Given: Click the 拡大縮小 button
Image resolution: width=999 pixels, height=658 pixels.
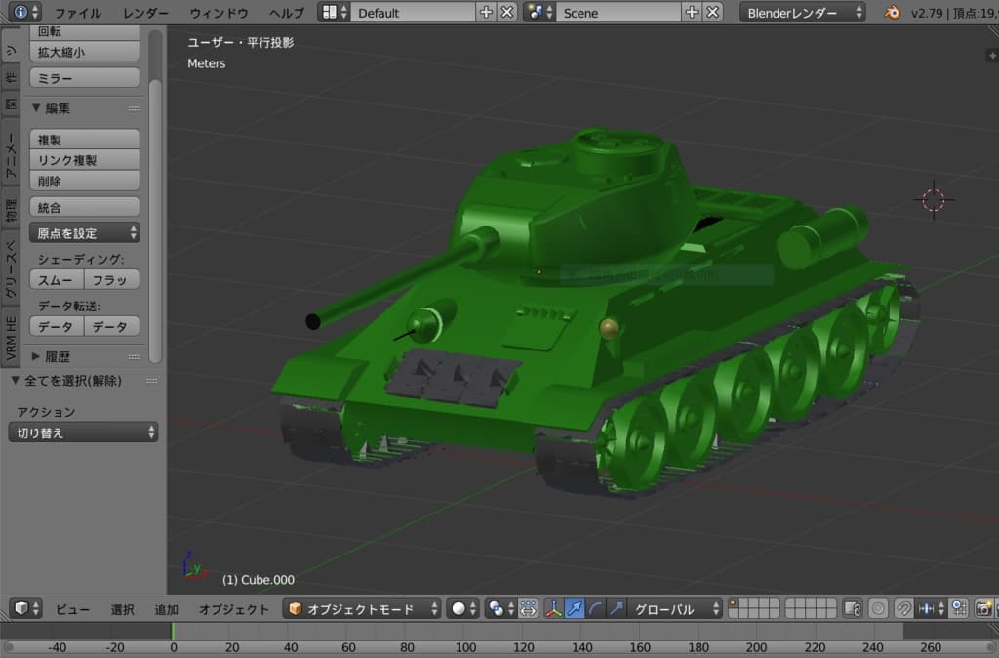Looking at the screenshot, I should tap(84, 51).
